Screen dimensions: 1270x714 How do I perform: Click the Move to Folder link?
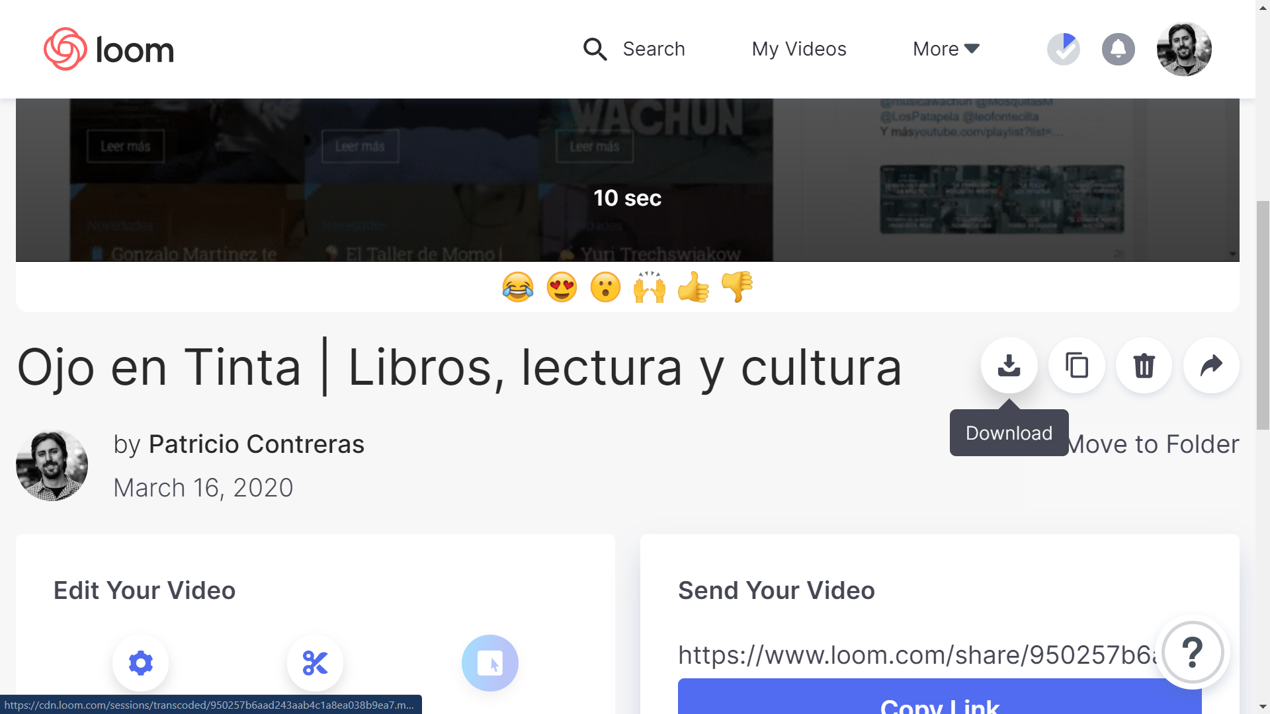pos(1154,444)
